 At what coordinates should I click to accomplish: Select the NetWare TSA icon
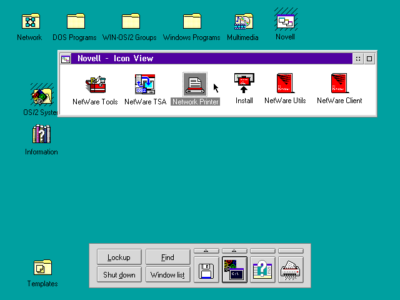tap(145, 84)
